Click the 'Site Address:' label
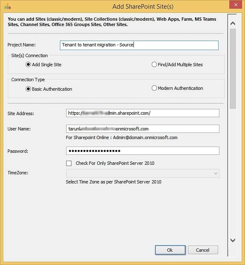Viewport: 245px width, 265px height. click(x=21, y=113)
